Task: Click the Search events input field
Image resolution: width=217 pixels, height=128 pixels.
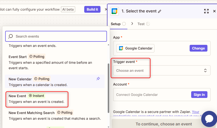Action: [59, 36]
